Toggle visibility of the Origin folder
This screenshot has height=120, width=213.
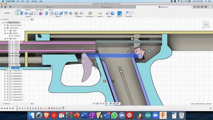click(x=8, y=31)
